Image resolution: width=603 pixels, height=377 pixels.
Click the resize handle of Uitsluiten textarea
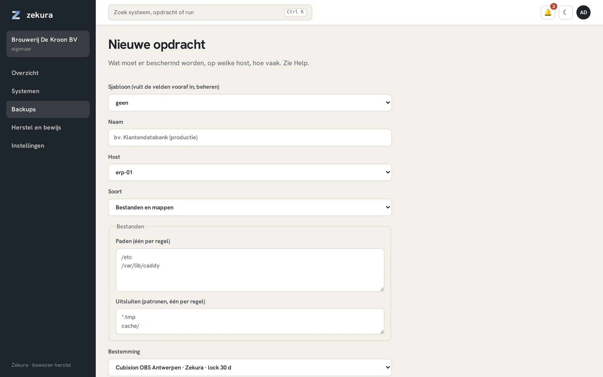click(382, 331)
